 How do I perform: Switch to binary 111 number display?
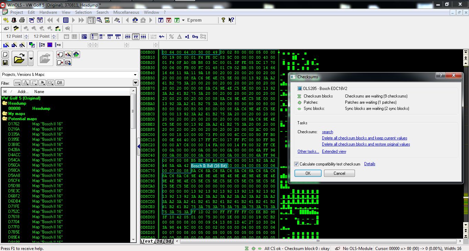144,36
